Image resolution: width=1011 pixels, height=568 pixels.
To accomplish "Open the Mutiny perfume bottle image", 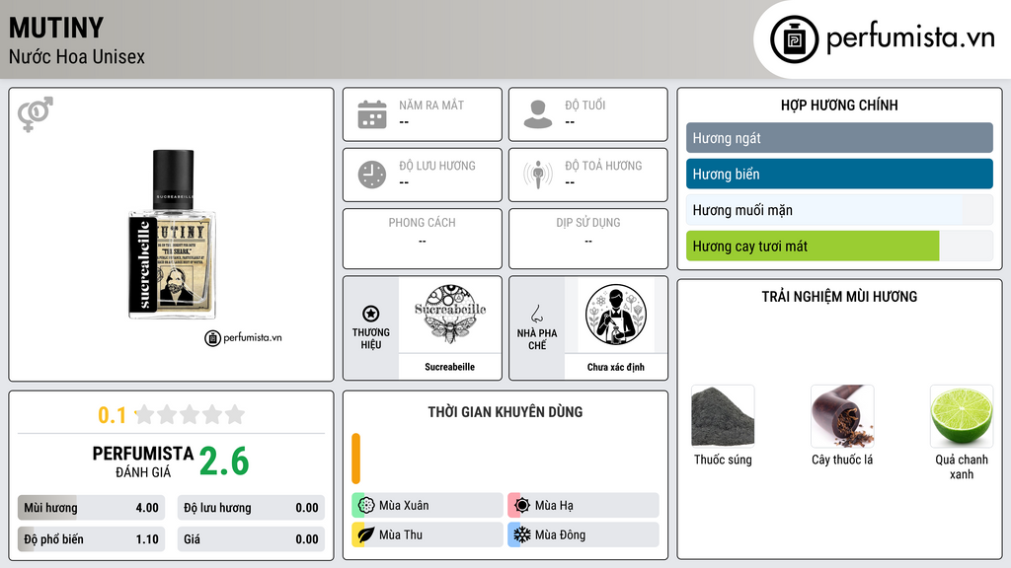I will [172, 235].
